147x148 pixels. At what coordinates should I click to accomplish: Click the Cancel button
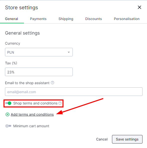(x=102, y=139)
